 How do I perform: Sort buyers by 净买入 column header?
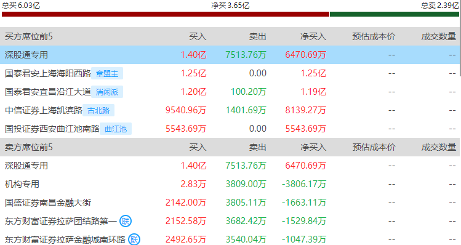pos(313,36)
